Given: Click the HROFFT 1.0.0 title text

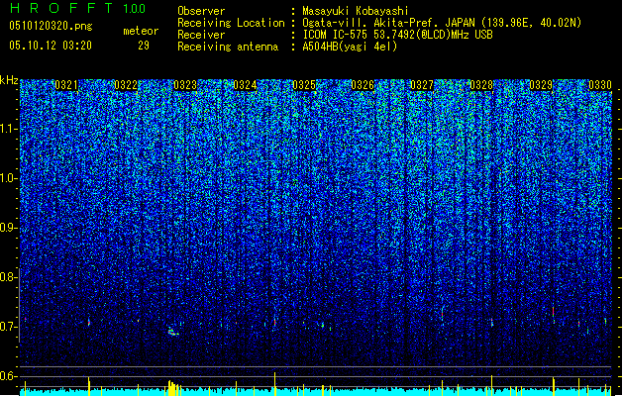Looking at the screenshot, I should (x=77, y=8).
